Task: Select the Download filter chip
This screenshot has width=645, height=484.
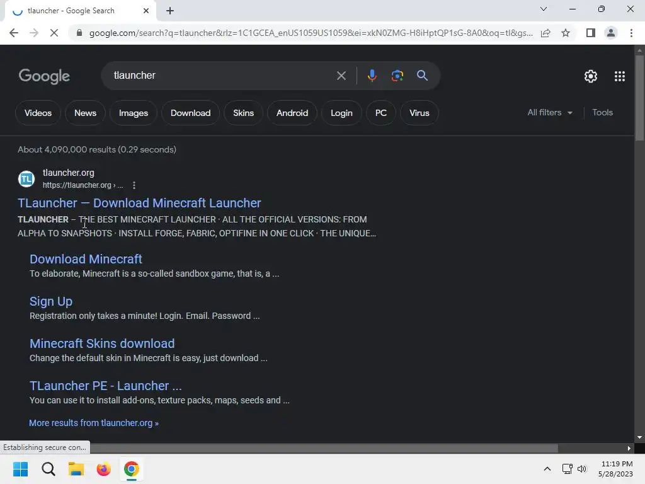Action: 190,113
